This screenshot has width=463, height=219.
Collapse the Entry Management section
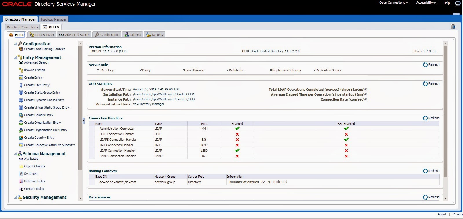[x=15, y=58]
